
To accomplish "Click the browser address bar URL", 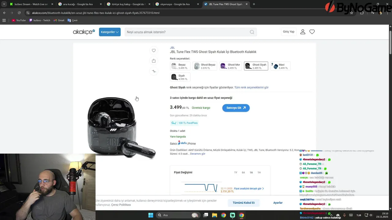I will tap(96, 13).
